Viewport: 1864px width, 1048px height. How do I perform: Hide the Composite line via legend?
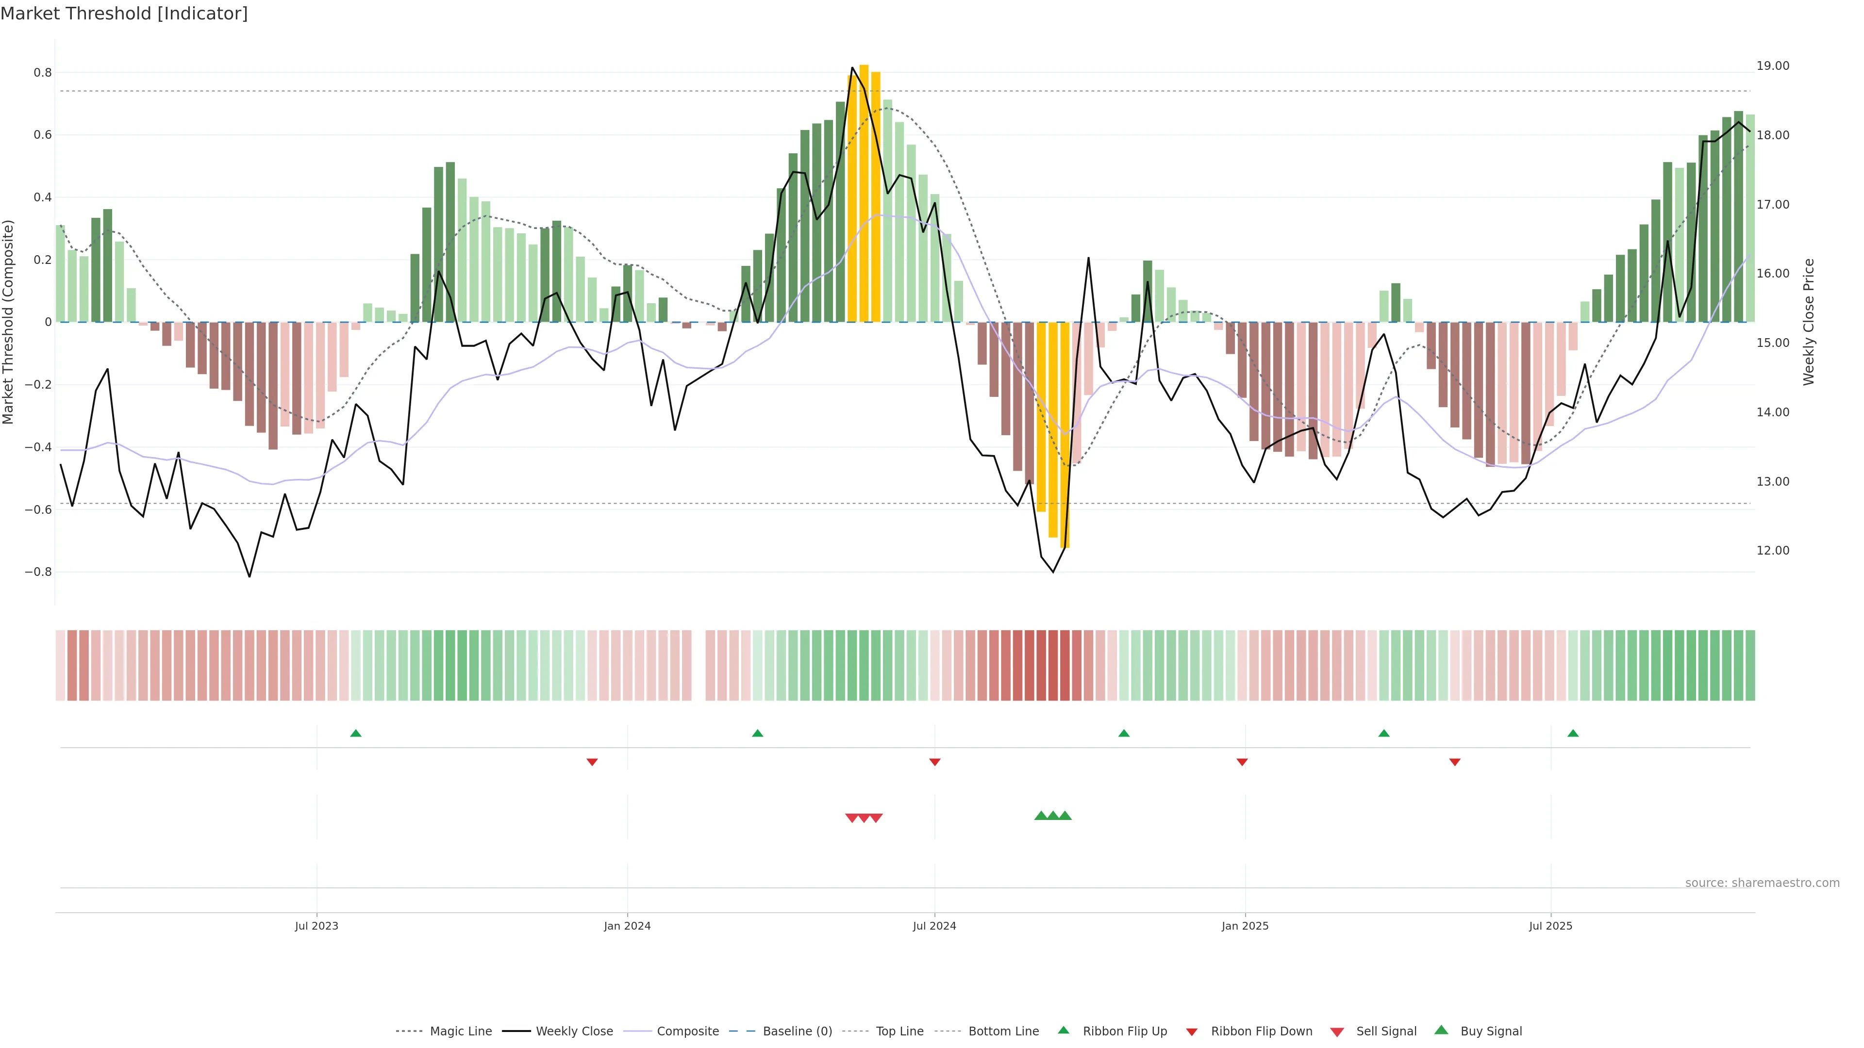click(687, 1032)
